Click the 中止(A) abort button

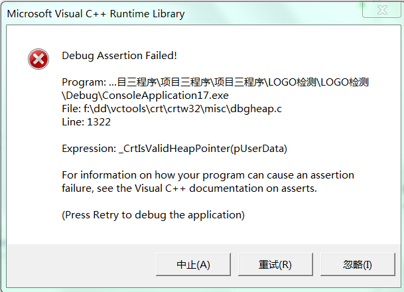tap(193, 264)
